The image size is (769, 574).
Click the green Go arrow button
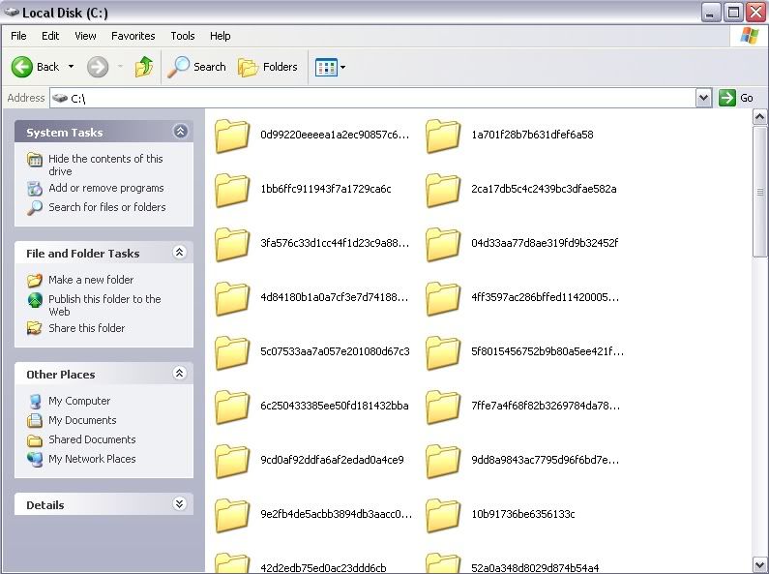tap(726, 98)
